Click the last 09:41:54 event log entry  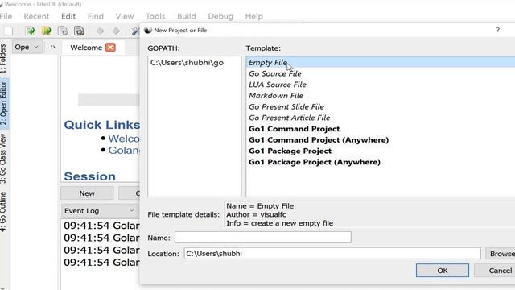pos(101,263)
